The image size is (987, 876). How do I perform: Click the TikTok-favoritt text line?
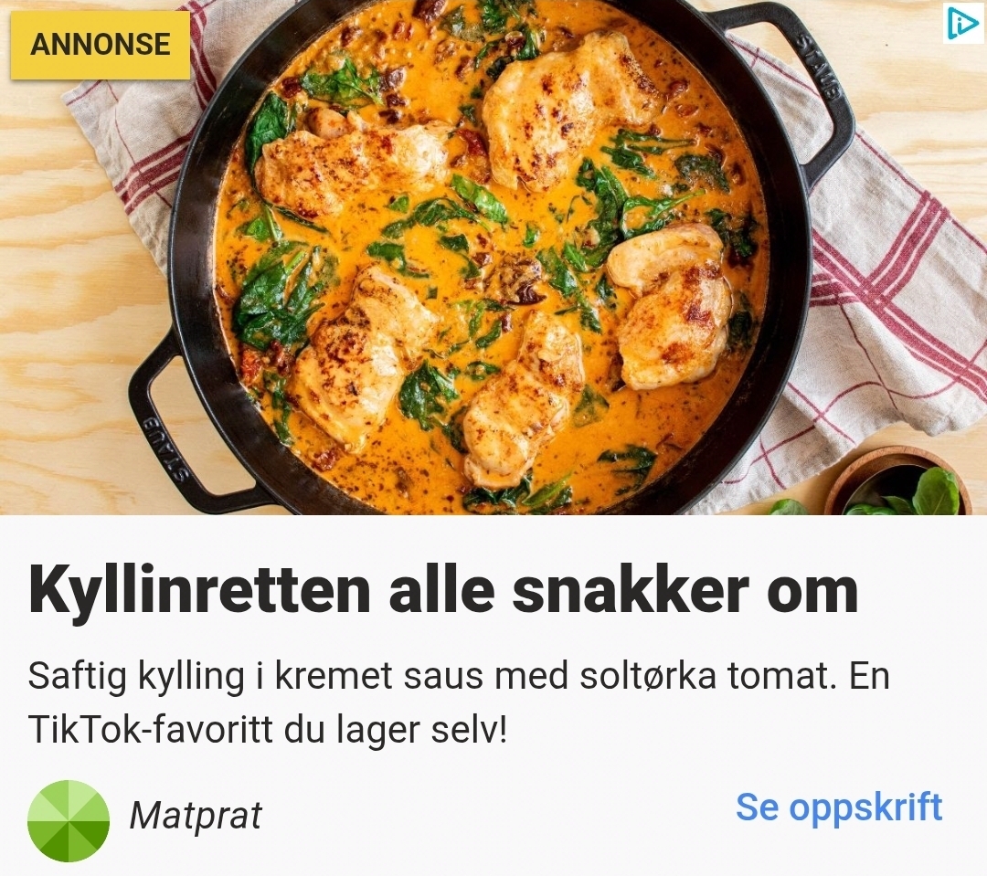267,731
